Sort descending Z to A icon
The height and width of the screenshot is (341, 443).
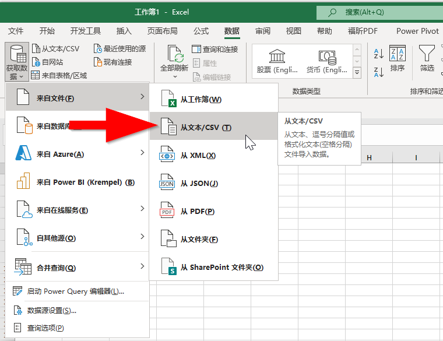378,72
